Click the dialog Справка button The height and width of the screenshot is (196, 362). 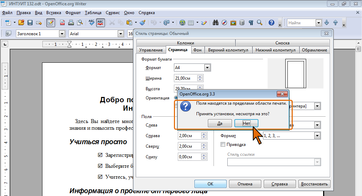point(280,184)
